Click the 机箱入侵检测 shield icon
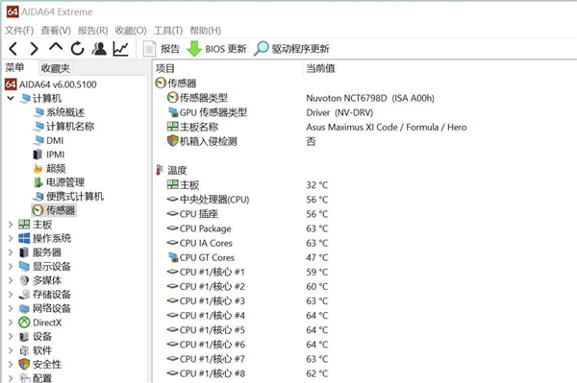The image size is (577, 383). coord(172,141)
